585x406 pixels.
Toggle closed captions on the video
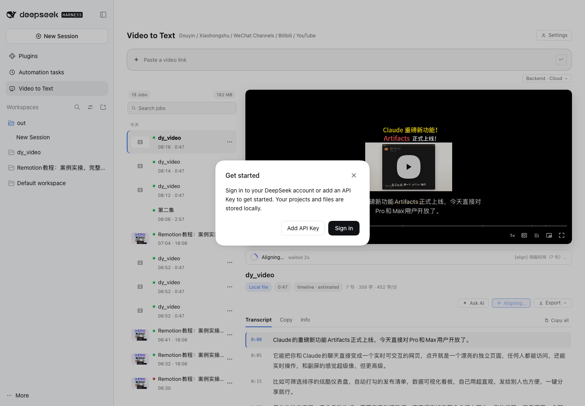click(x=524, y=235)
